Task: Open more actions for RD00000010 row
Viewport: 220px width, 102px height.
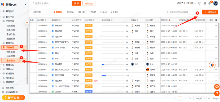Action: point(216,75)
